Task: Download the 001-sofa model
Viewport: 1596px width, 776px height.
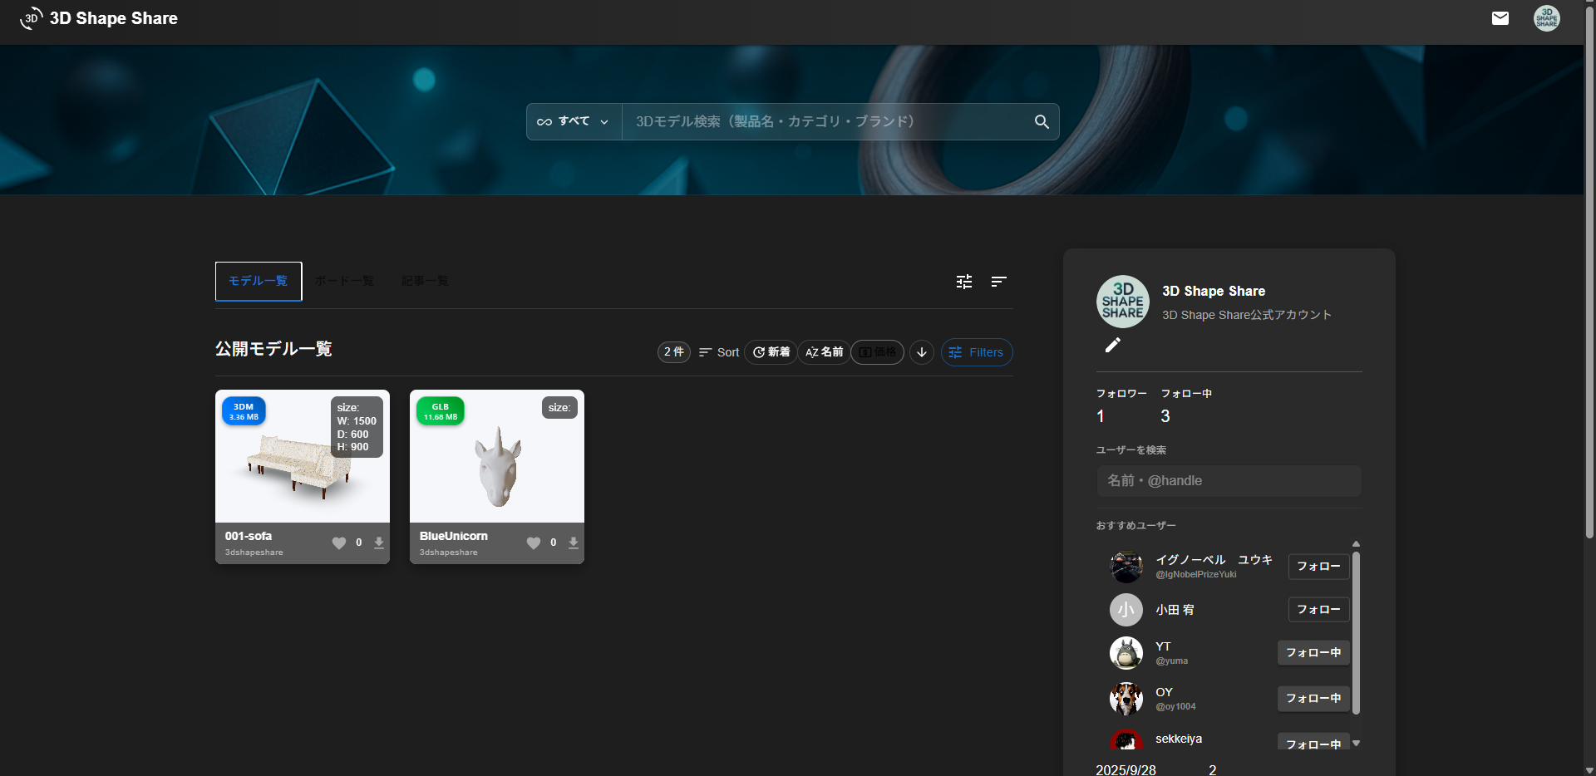Action: (379, 543)
